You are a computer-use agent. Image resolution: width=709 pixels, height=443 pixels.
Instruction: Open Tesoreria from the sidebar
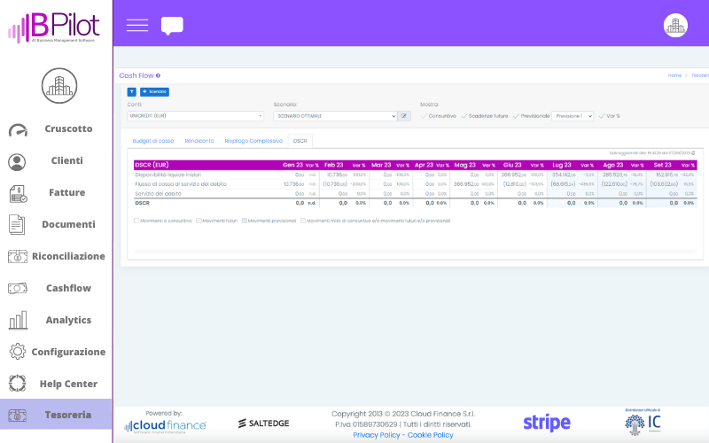[x=56, y=415]
